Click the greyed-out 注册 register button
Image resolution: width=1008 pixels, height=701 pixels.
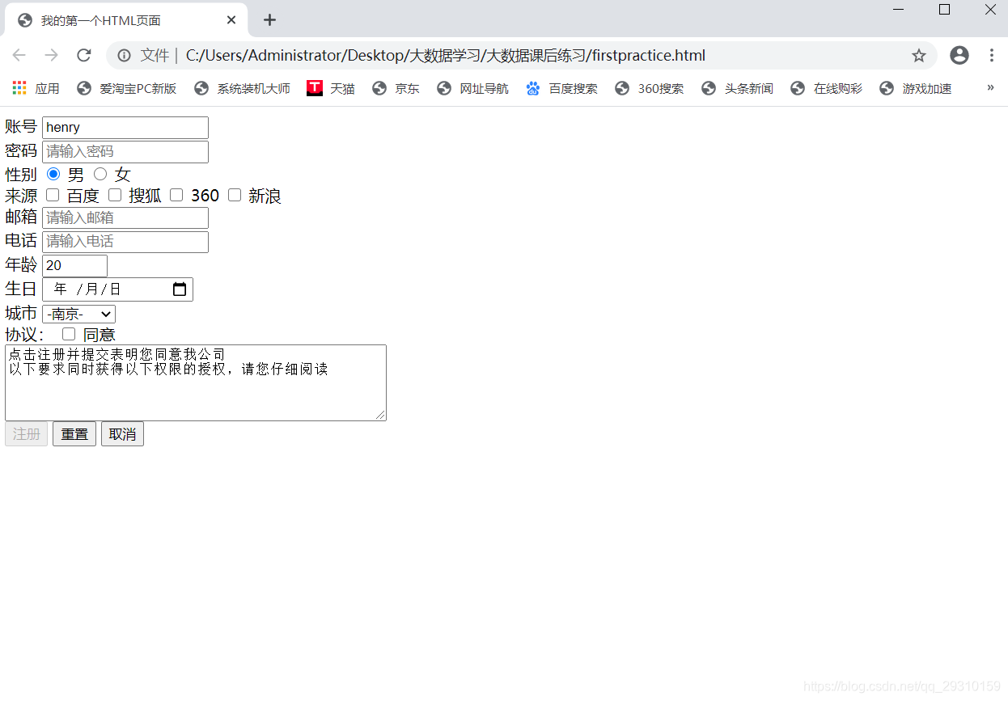click(x=26, y=434)
